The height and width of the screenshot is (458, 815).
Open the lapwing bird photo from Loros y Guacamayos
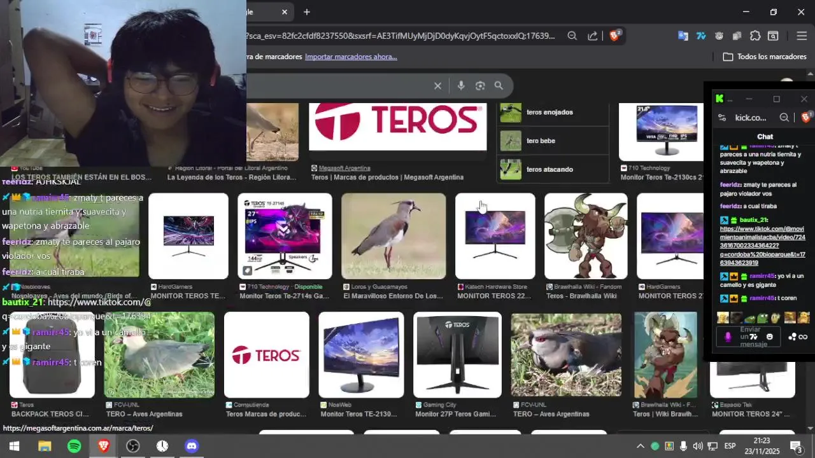click(x=393, y=237)
